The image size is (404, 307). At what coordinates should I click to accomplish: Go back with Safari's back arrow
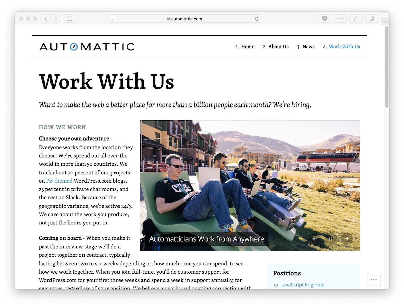(x=46, y=19)
